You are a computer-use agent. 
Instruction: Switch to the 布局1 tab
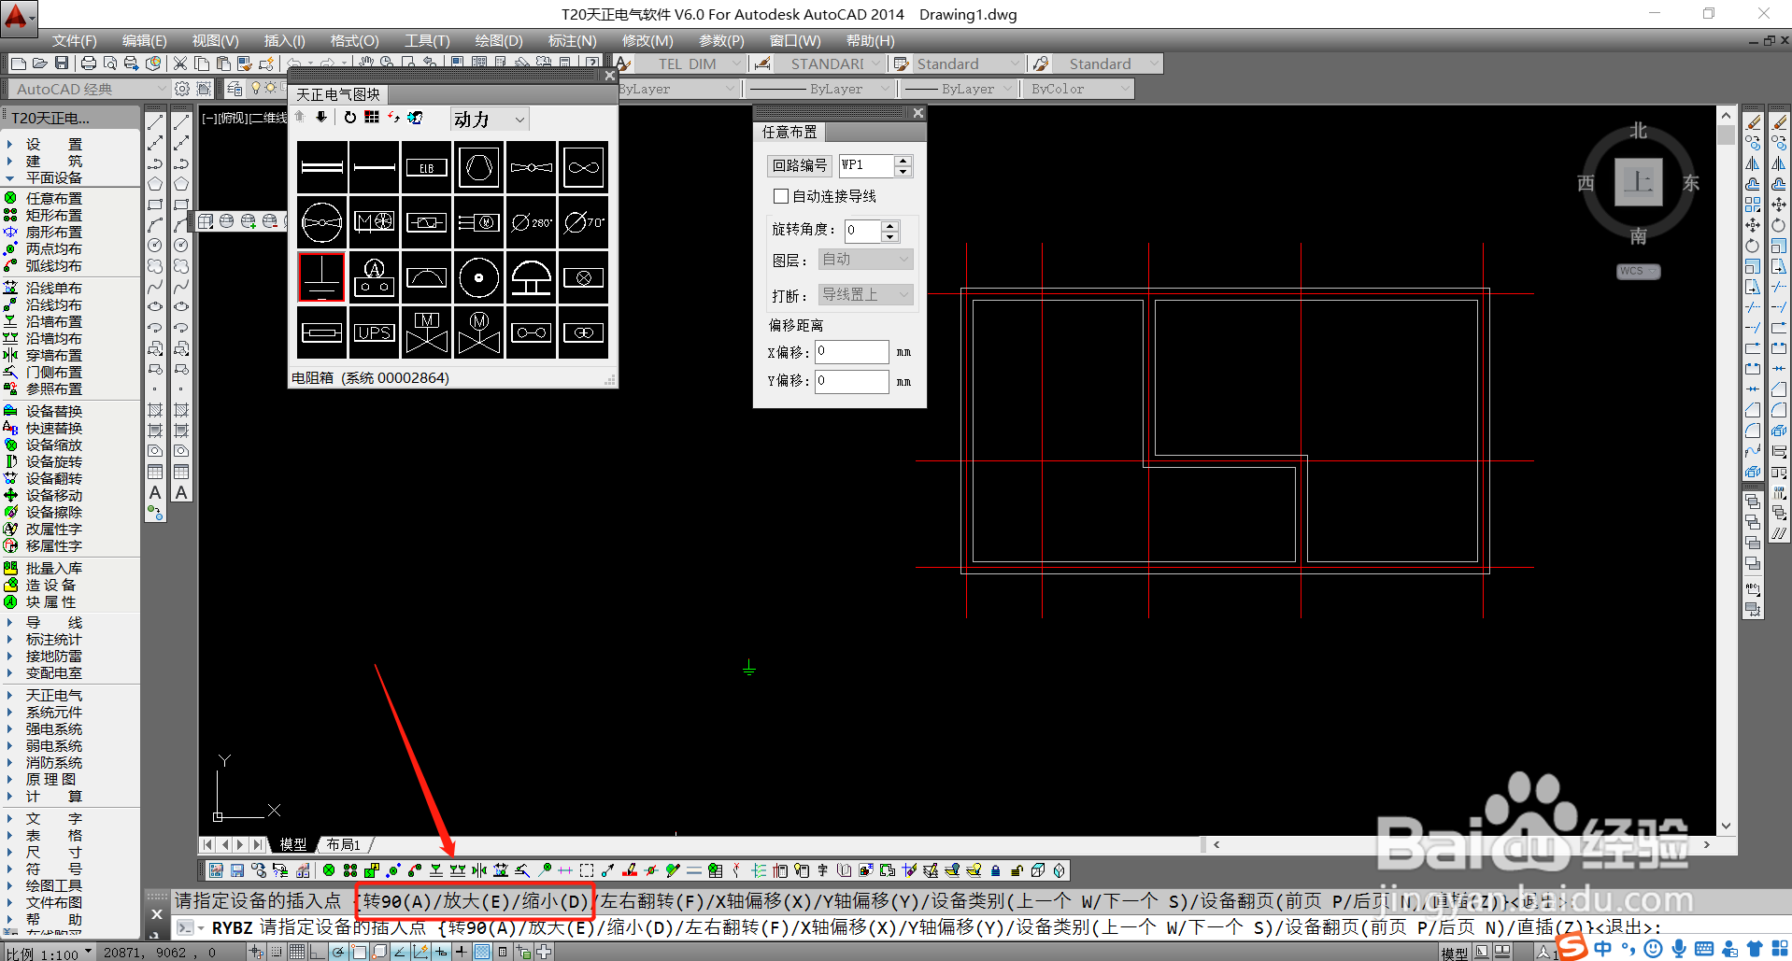click(x=343, y=844)
